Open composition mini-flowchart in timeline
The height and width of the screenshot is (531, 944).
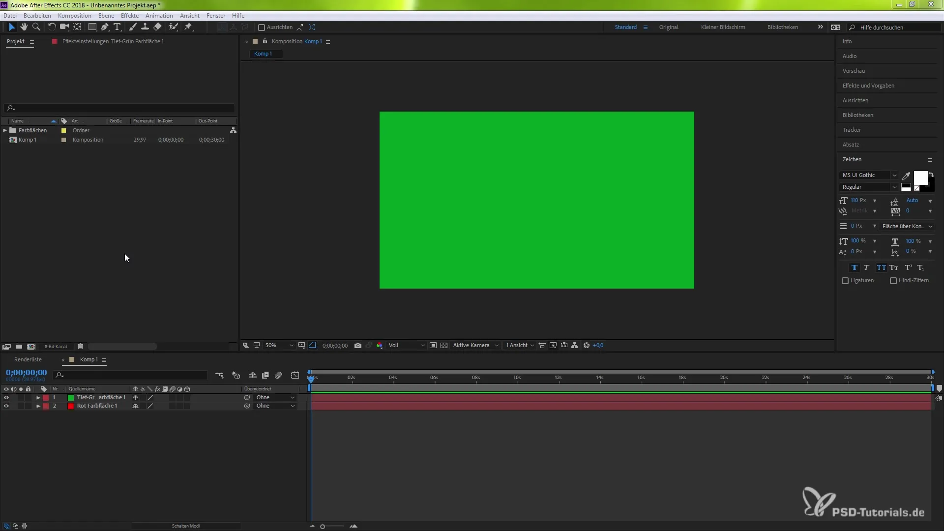[219, 375]
